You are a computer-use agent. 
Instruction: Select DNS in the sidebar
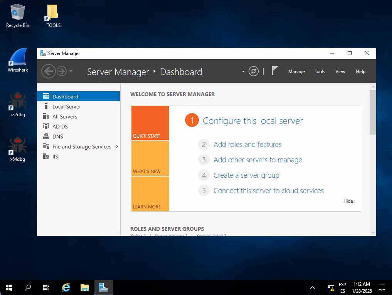(x=79, y=137)
